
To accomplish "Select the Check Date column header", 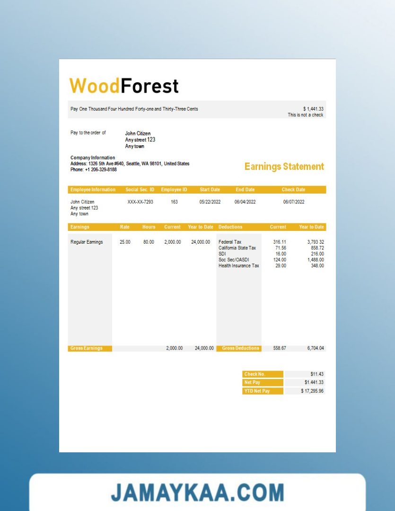I will 293,190.
